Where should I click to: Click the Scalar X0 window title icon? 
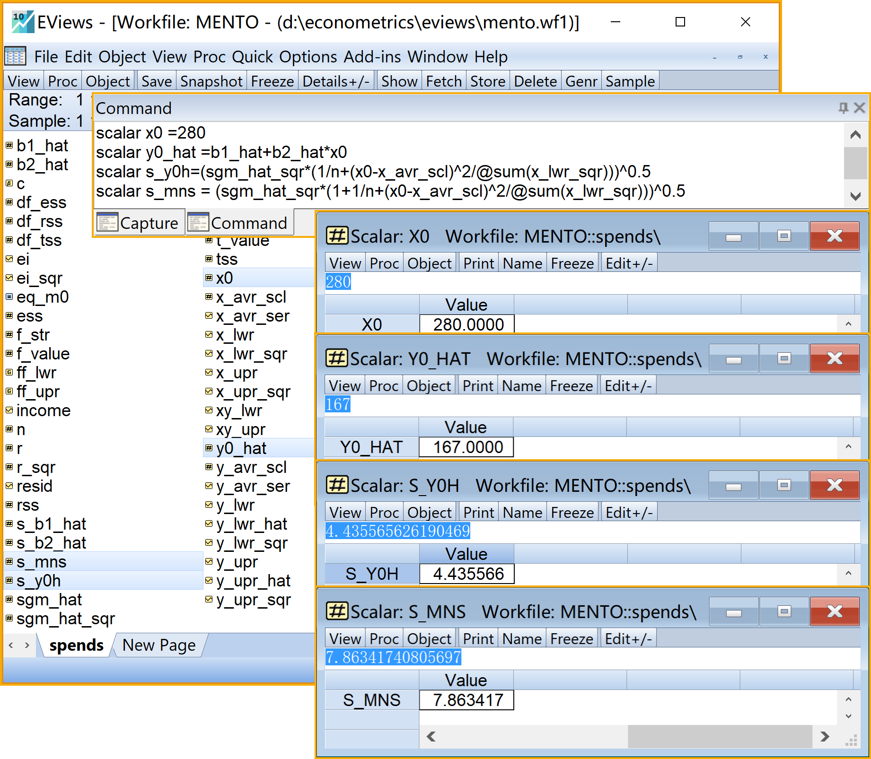[x=337, y=236]
